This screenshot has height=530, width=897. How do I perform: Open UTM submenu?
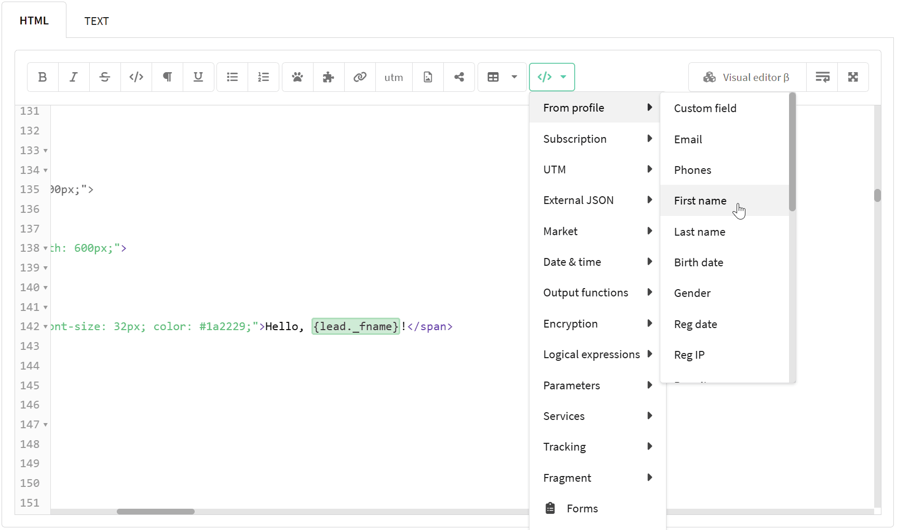pyautogui.click(x=594, y=170)
